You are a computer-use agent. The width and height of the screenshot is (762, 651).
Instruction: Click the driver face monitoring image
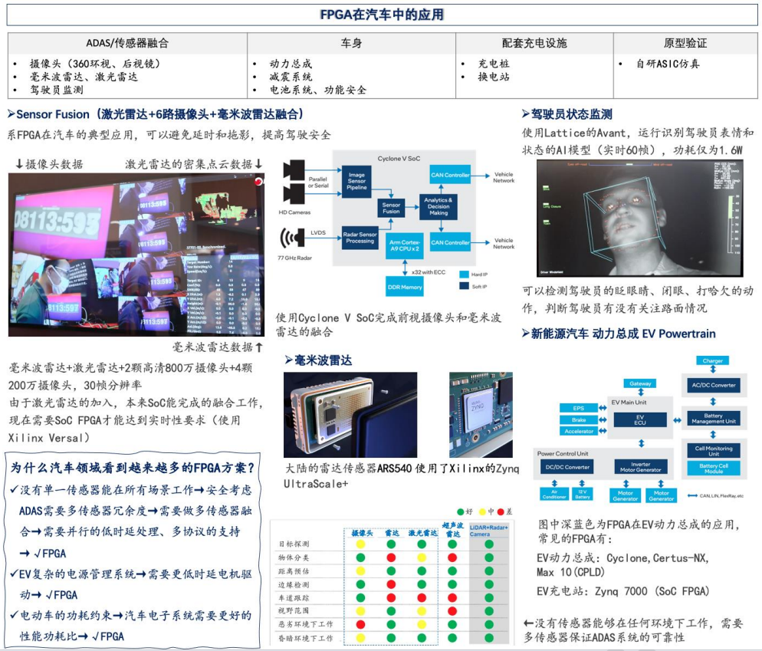coord(639,219)
